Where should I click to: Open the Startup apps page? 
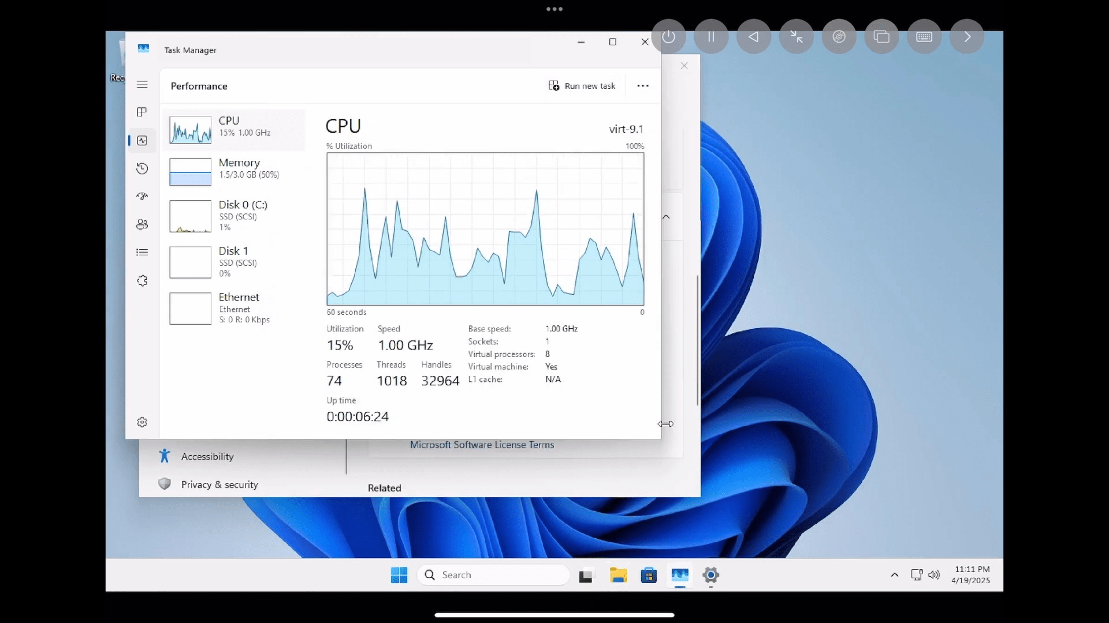click(x=142, y=196)
